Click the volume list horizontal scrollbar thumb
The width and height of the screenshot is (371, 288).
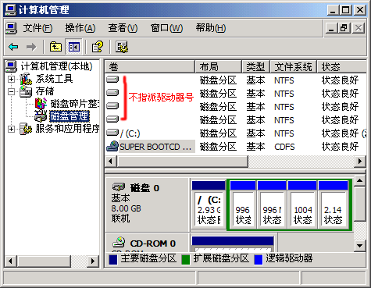click(182, 162)
